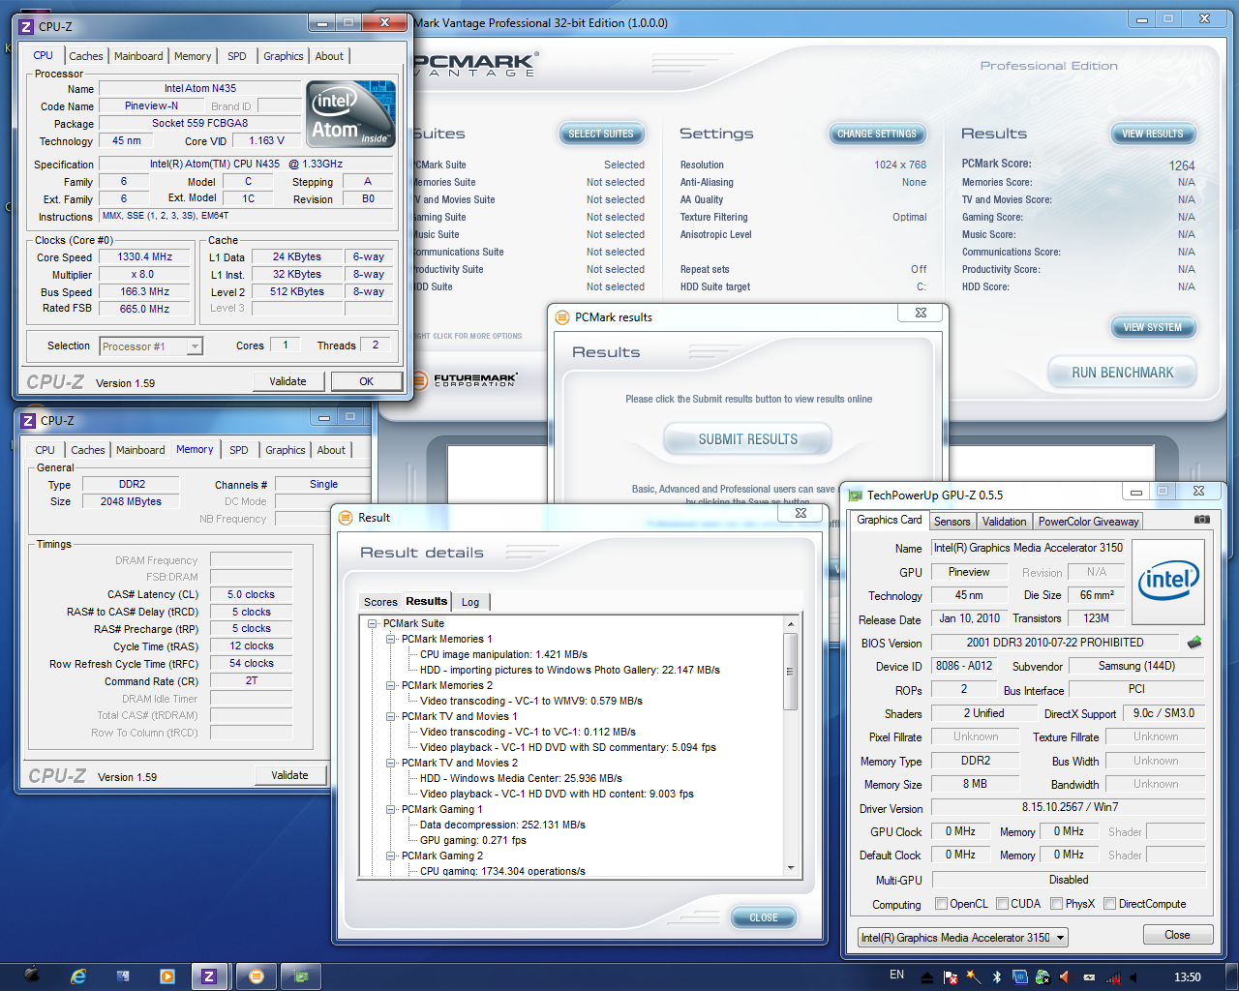Switch to Caches tab in upper CPU-Z
This screenshot has width=1239, height=991.
point(86,56)
